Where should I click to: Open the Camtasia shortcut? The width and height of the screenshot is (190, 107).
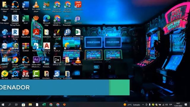[36, 75]
